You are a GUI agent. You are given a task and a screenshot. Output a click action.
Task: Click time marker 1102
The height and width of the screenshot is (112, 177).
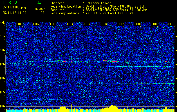pyautogui.click(x=36, y=24)
